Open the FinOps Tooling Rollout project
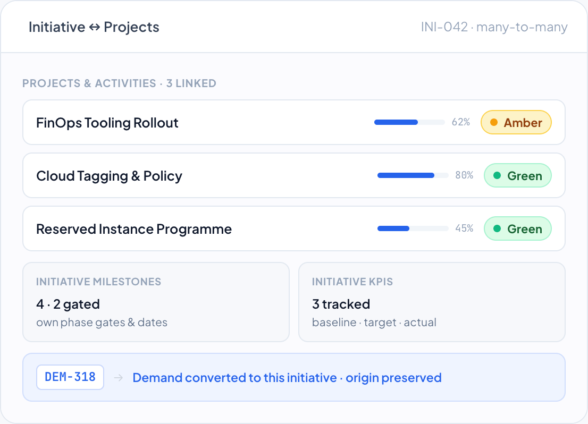588x424 pixels. pyautogui.click(x=294, y=122)
